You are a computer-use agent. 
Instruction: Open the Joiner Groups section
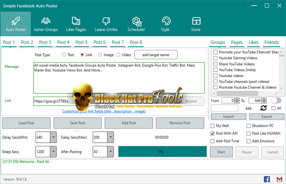click(x=46, y=24)
